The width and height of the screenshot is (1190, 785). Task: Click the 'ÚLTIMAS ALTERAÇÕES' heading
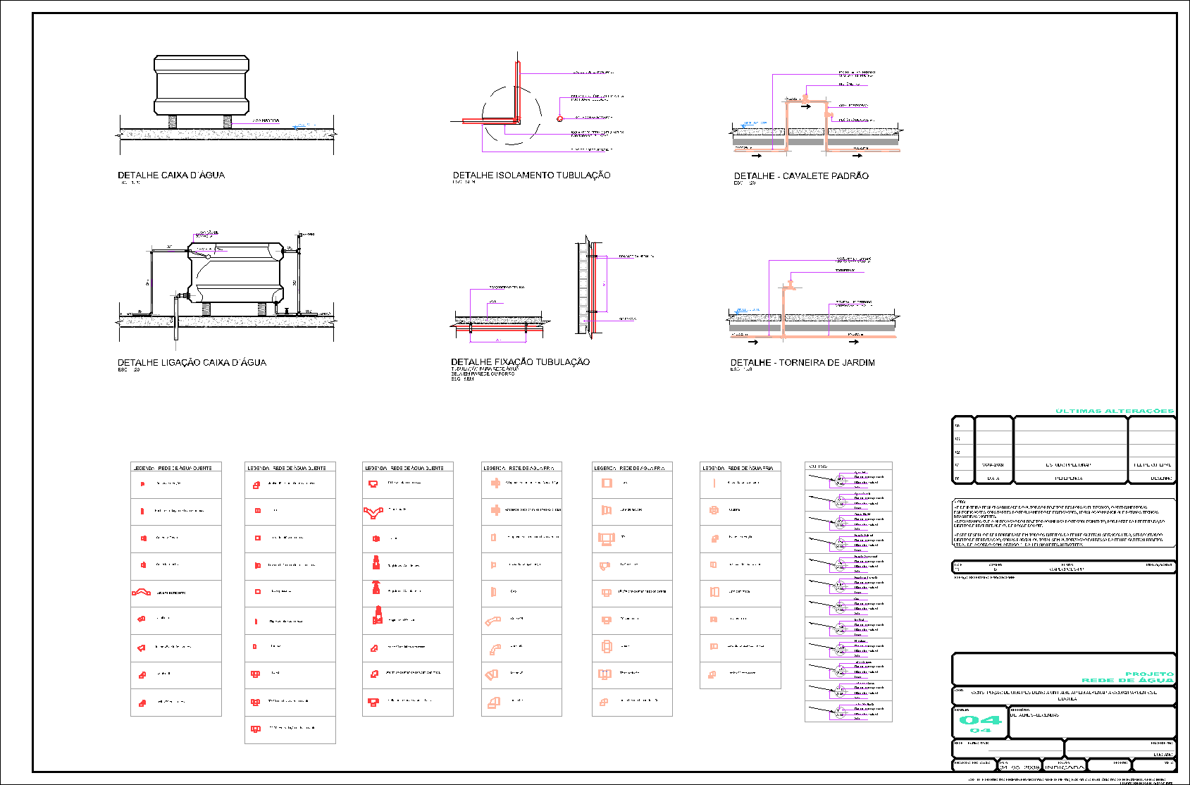[1114, 411]
